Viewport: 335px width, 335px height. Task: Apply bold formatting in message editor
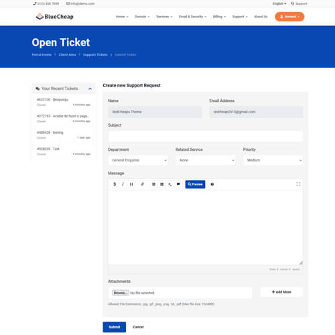click(x=115, y=184)
